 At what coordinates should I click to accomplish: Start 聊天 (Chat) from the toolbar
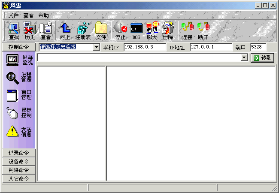click(x=152, y=31)
